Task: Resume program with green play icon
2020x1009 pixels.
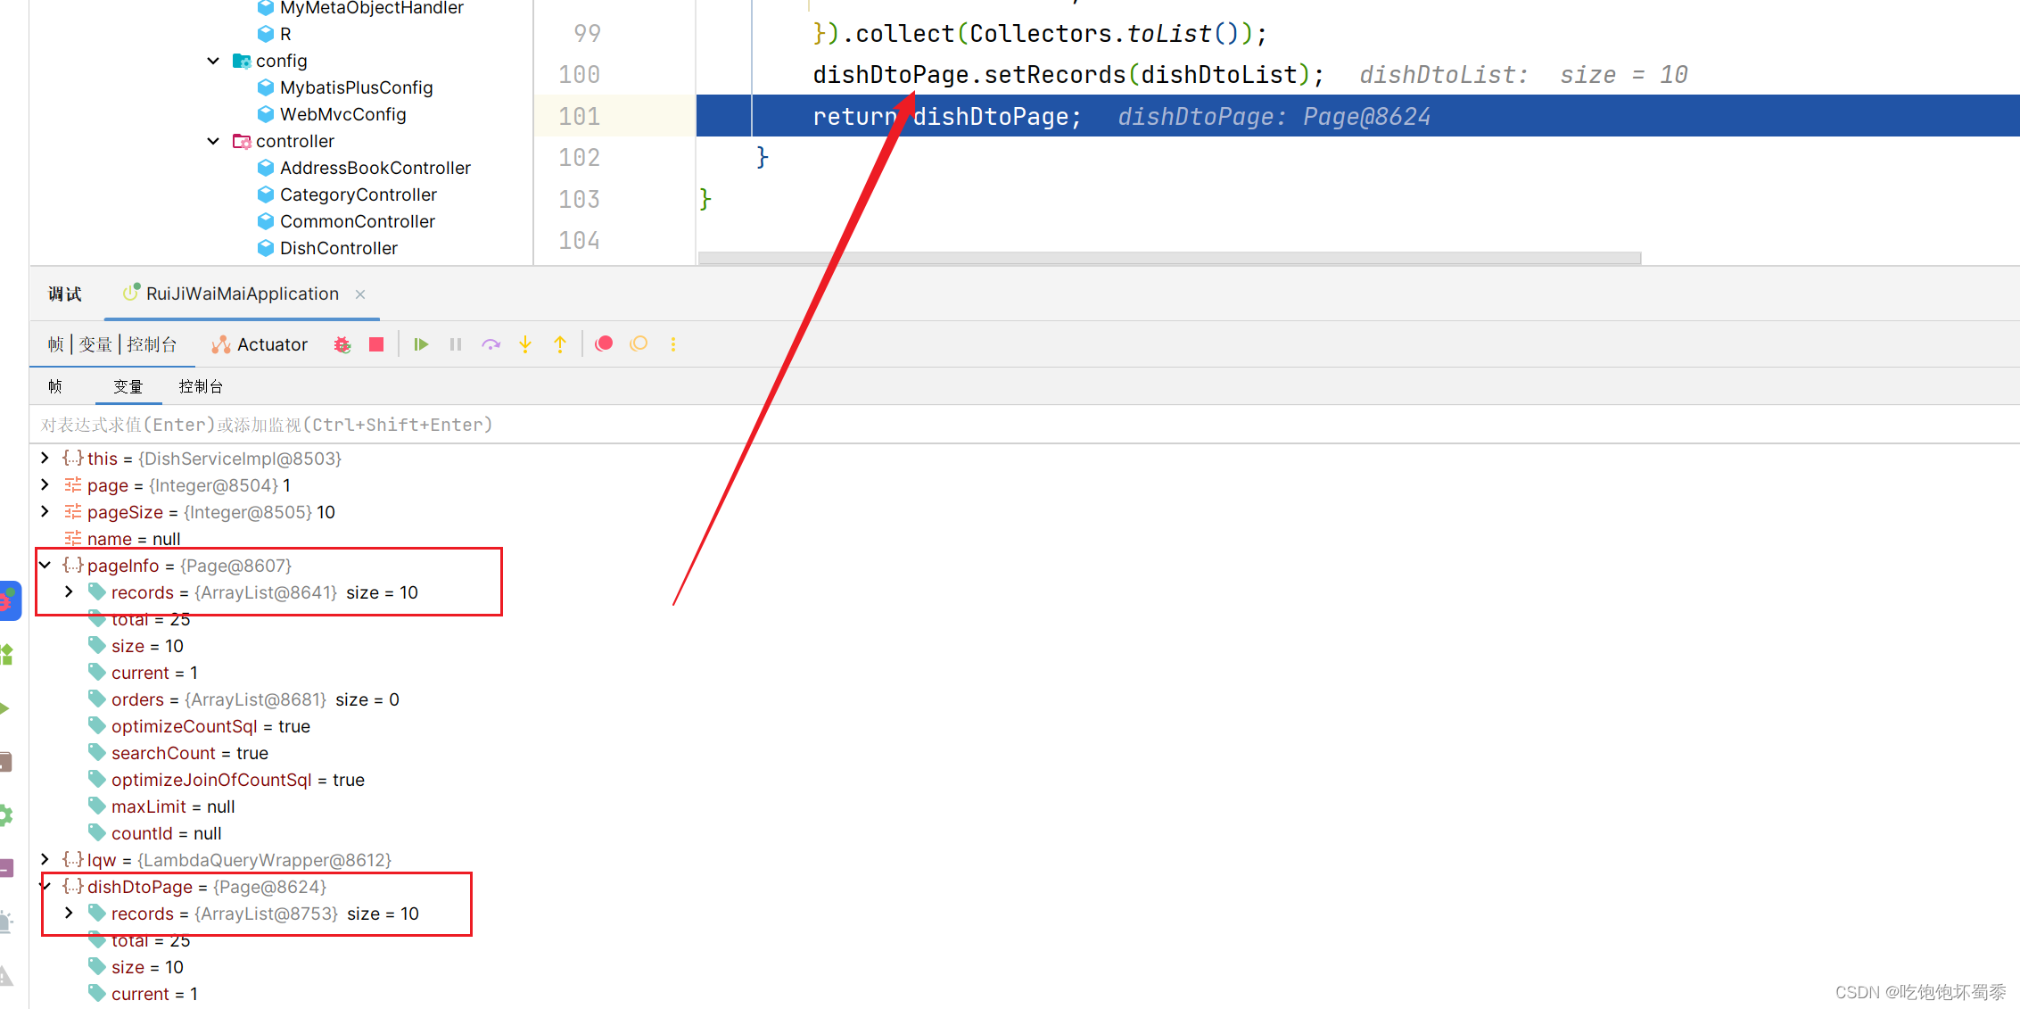Action: pos(421,344)
